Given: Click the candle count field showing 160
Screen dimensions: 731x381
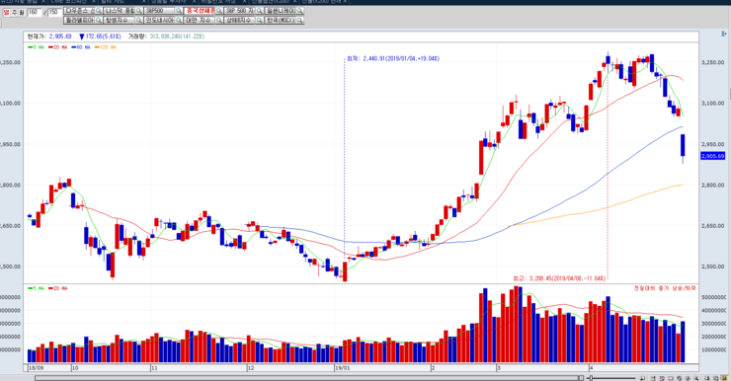Looking at the screenshot, I should [34, 12].
